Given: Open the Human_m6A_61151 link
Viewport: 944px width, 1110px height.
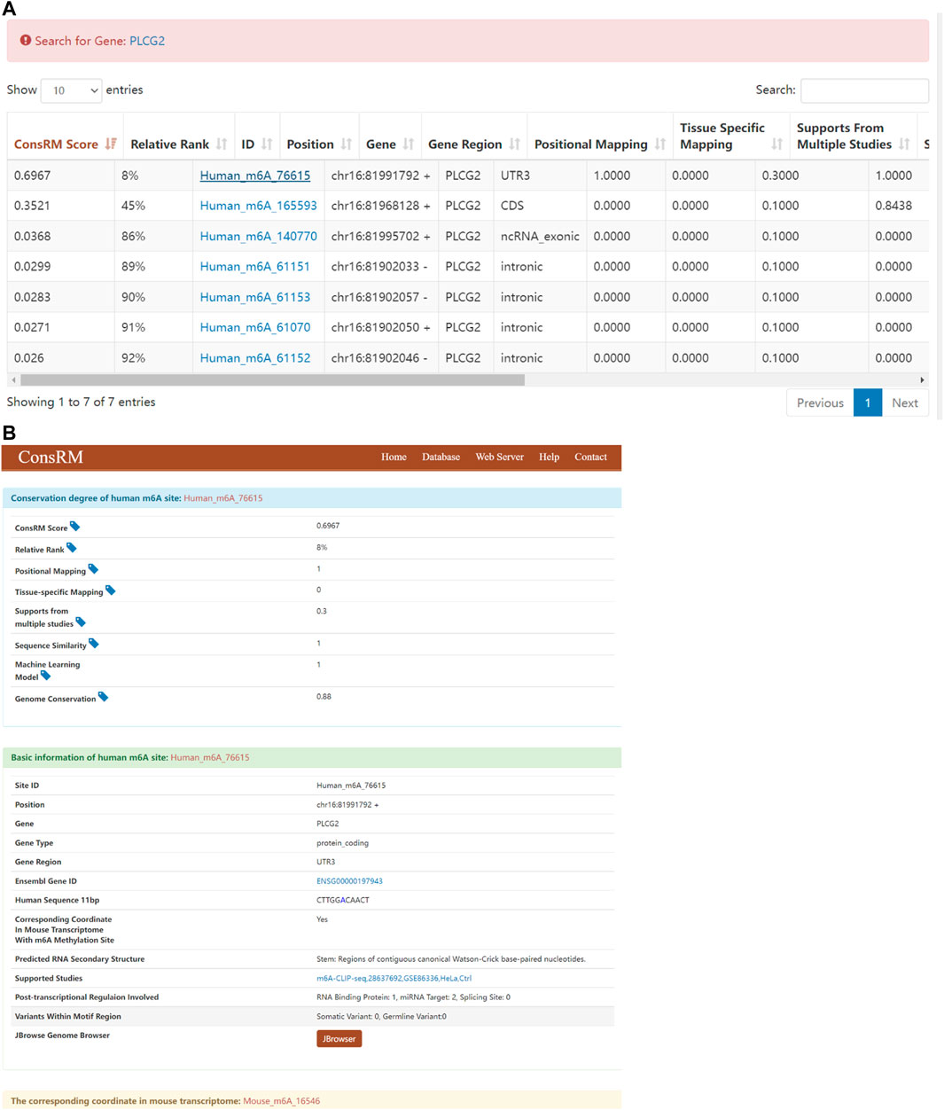Looking at the screenshot, I should pyautogui.click(x=255, y=267).
